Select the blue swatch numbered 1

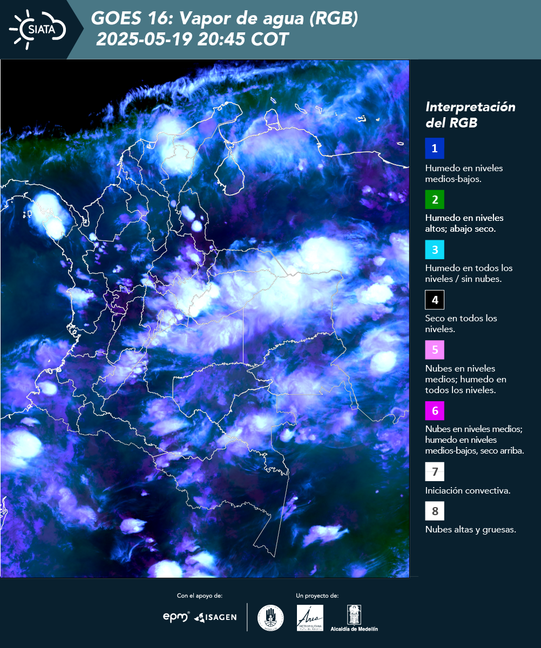tap(435, 148)
